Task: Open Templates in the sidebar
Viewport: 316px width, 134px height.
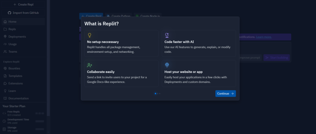Action: click(23, 76)
